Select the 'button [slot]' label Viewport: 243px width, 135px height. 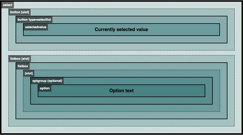click(x=20, y=12)
